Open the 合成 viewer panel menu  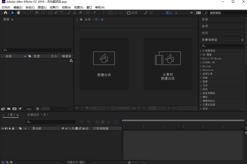(x=102, y=20)
